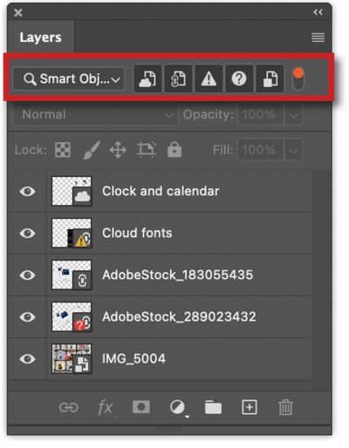Lock all layer attributes
349x448 pixels.
pyautogui.click(x=174, y=150)
